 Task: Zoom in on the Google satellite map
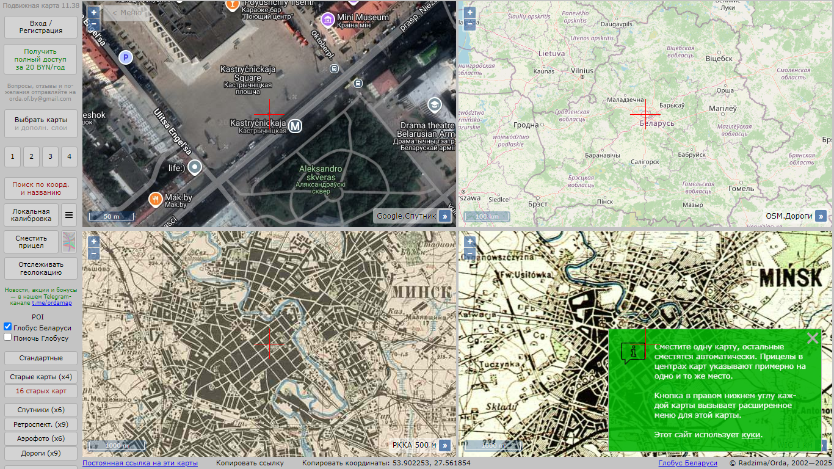pos(93,12)
